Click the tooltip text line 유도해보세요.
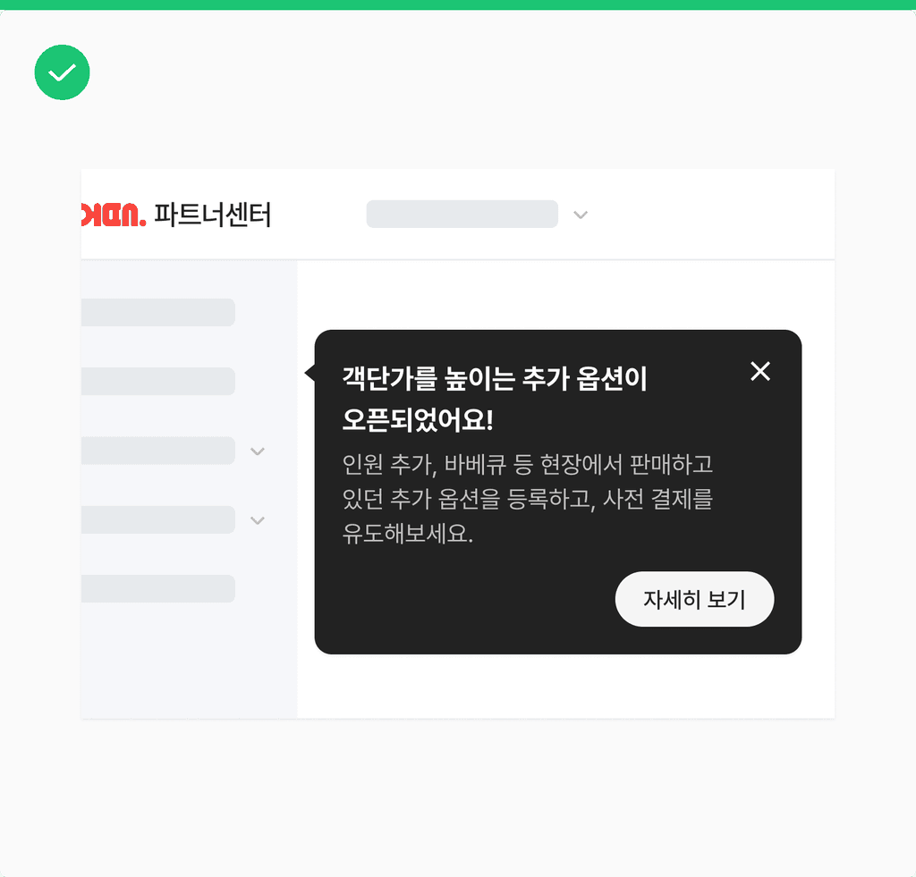This screenshot has width=916, height=877. point(408,533)
